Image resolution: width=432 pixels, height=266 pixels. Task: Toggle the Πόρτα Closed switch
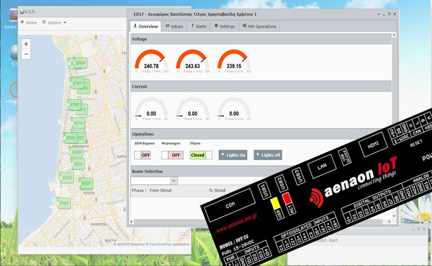pyautogui.click(x=201, y=155)
